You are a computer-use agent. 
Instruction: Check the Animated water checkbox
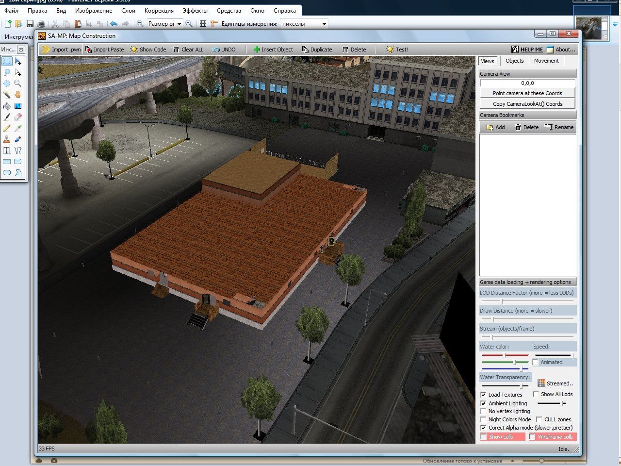536,362
